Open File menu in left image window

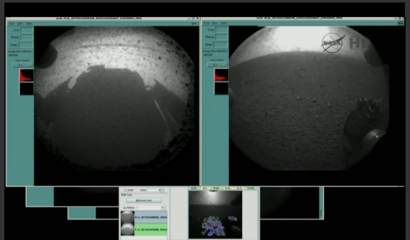[11, 24]
